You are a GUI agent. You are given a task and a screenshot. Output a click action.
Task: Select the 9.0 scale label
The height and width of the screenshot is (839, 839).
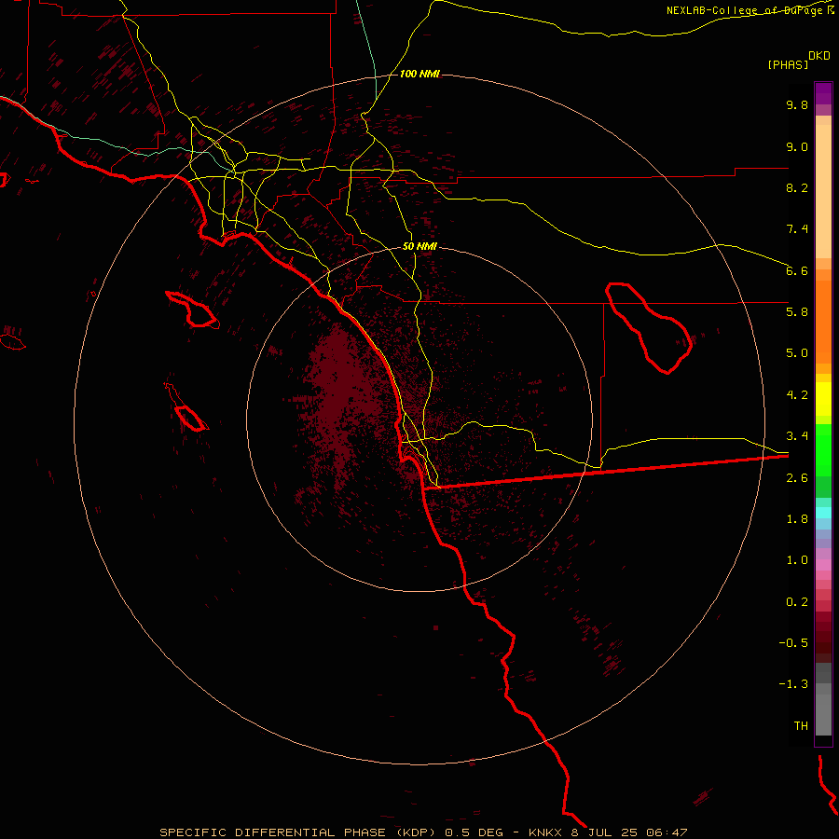pyautogui.click(x=797, y=146)
